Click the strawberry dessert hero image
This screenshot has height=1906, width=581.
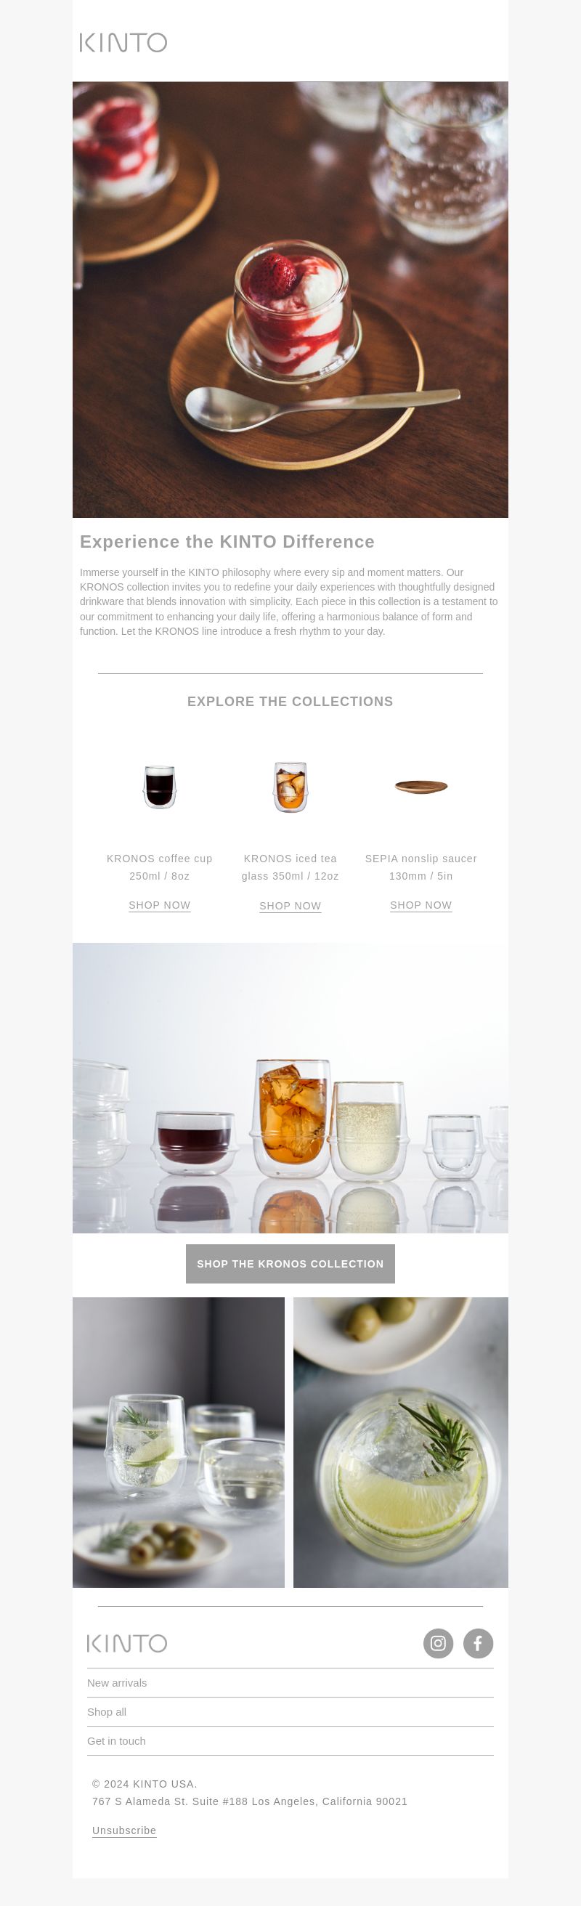(290, 300)
